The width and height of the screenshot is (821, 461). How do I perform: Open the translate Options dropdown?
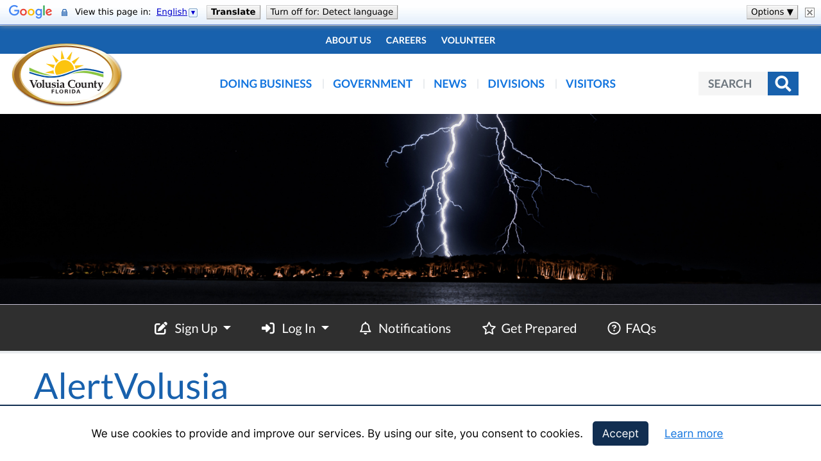tap(772, 12)
